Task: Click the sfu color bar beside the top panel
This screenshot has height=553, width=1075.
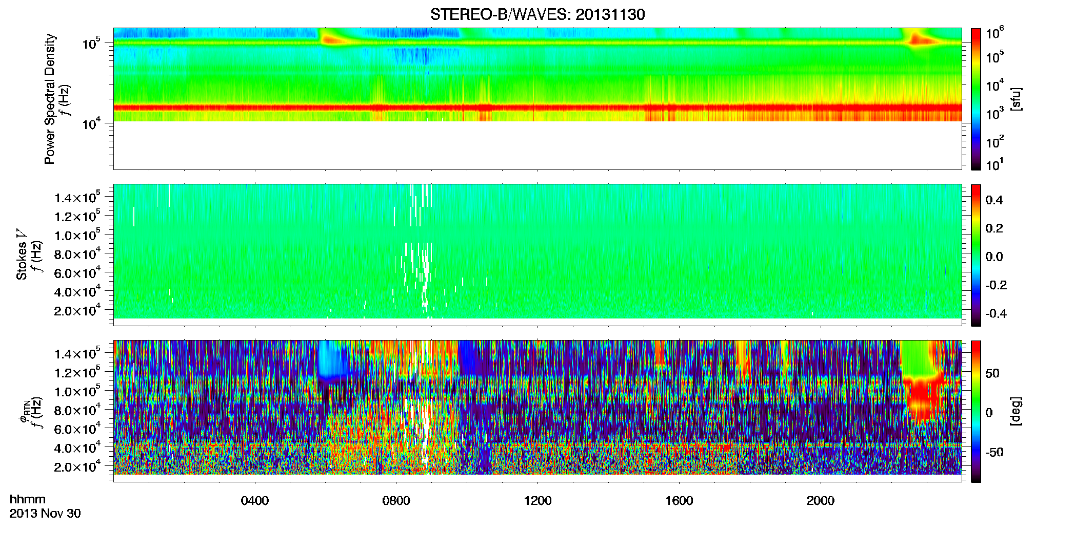Action: [x=976, y=99]
